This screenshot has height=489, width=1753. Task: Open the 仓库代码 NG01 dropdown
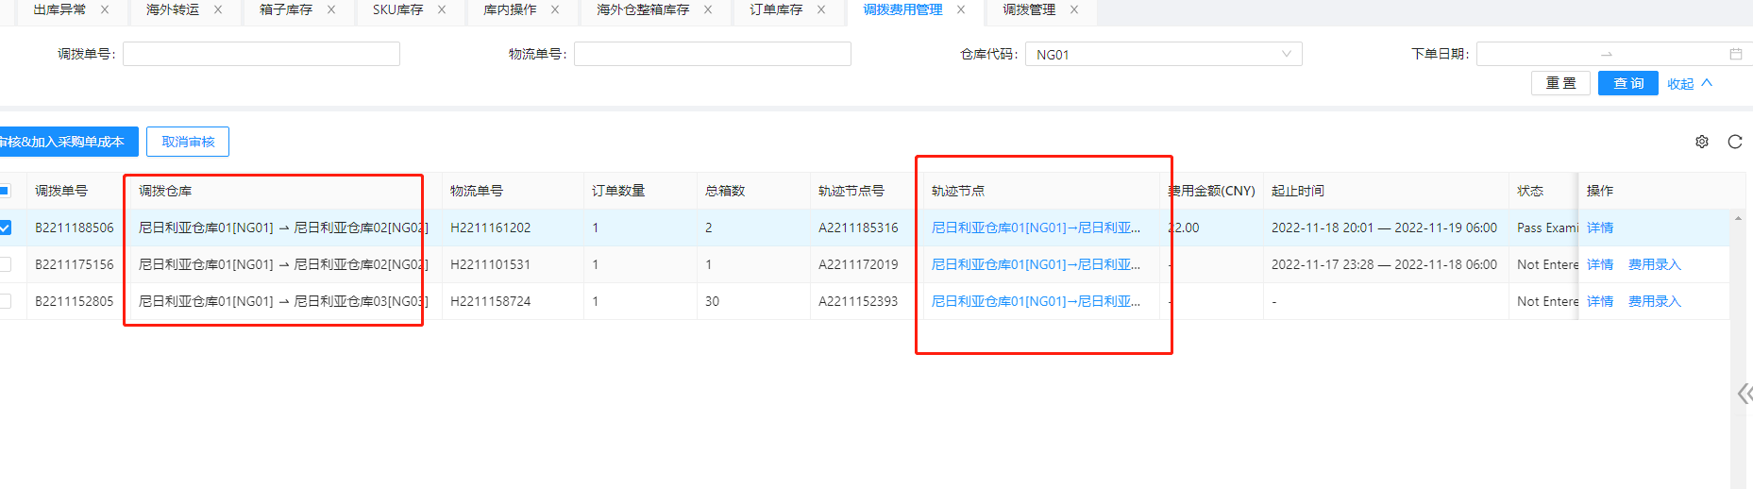[1163, 55]
